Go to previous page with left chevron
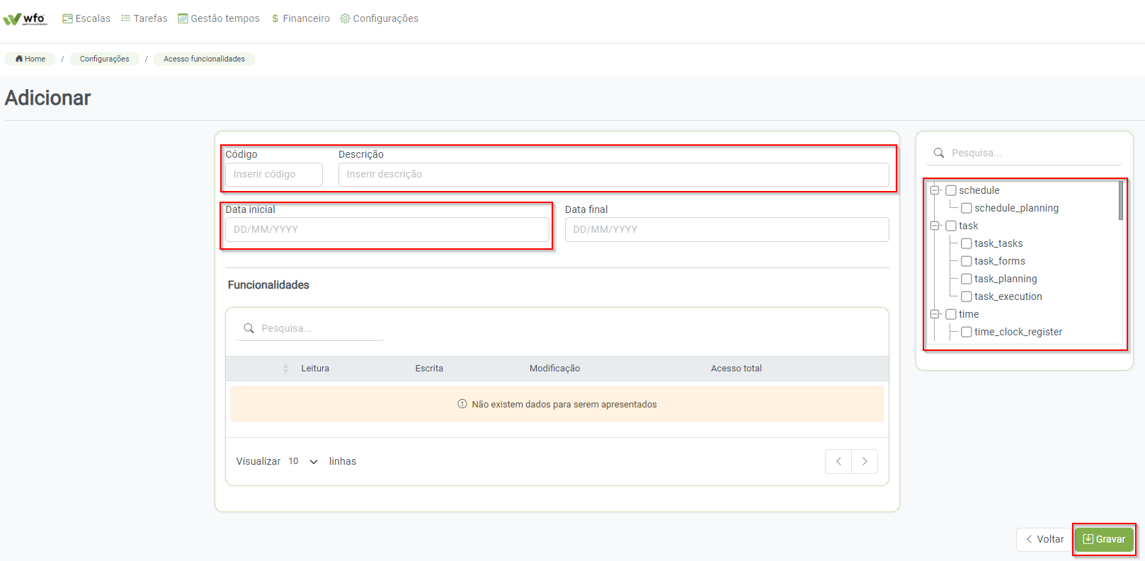 point(838,461)
